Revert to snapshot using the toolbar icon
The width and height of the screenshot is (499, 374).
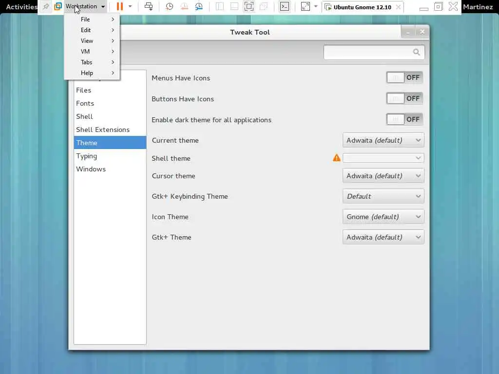184,6
